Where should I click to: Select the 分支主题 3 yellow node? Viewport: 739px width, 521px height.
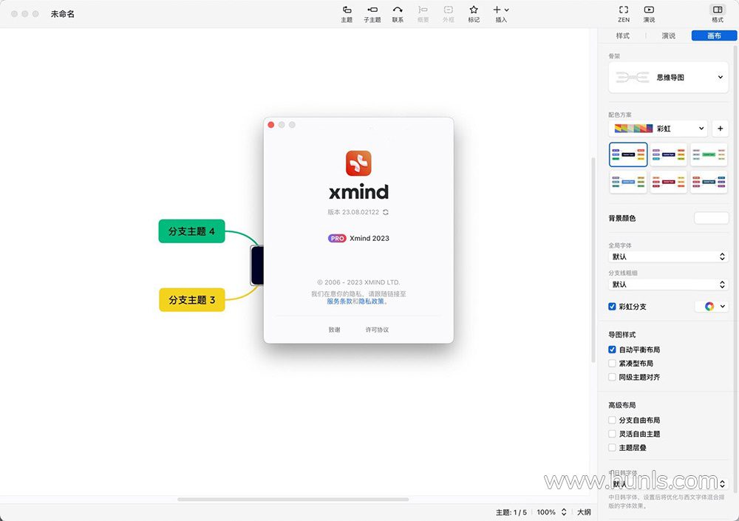[192, 300]
